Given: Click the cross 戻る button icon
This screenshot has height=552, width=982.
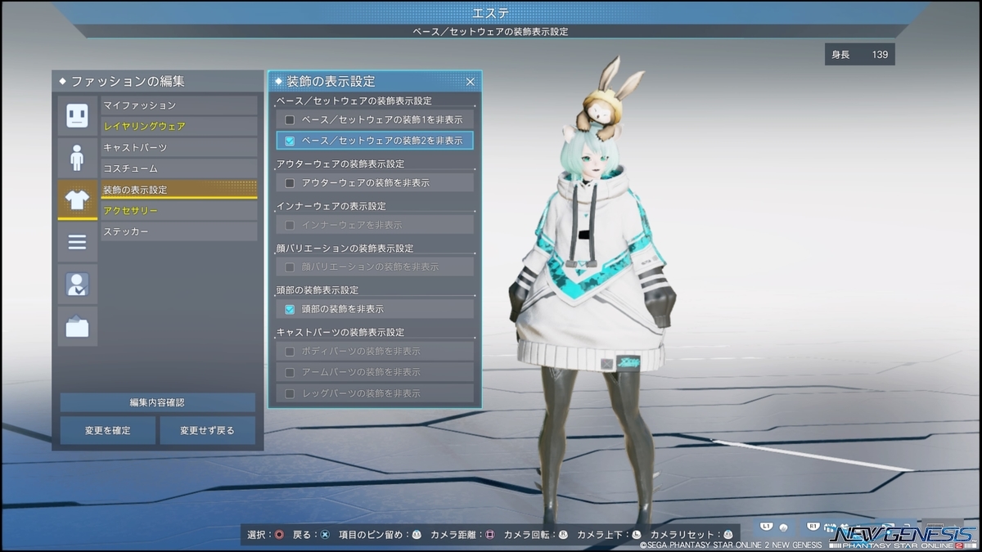Looking at the screenshot, I should coord(325,534).
